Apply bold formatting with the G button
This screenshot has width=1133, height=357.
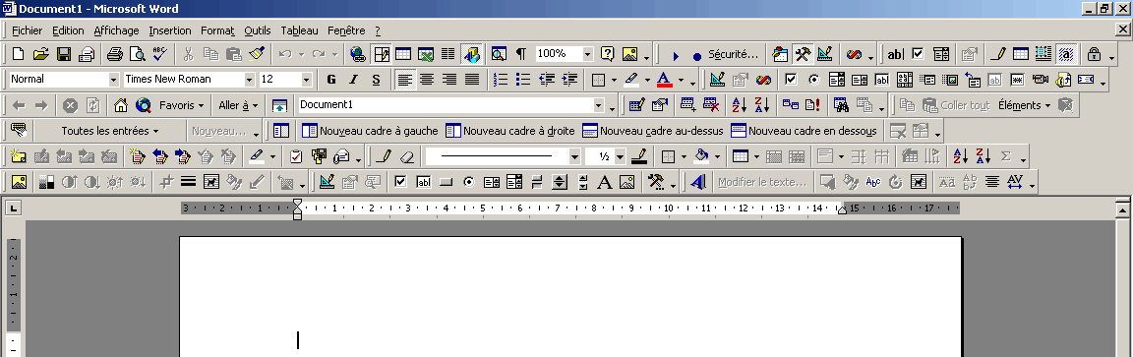(x=331, y=80)
